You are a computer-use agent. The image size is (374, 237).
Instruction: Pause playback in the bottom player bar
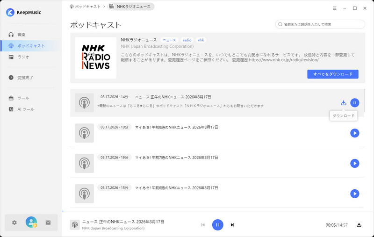coord(217,225)
